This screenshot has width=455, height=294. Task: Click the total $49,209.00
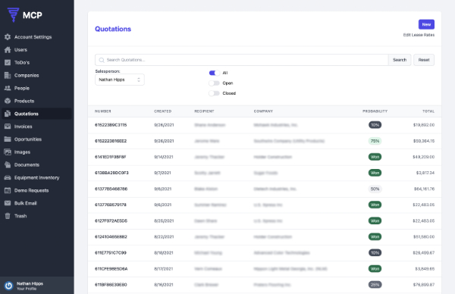tap(424, 157)
